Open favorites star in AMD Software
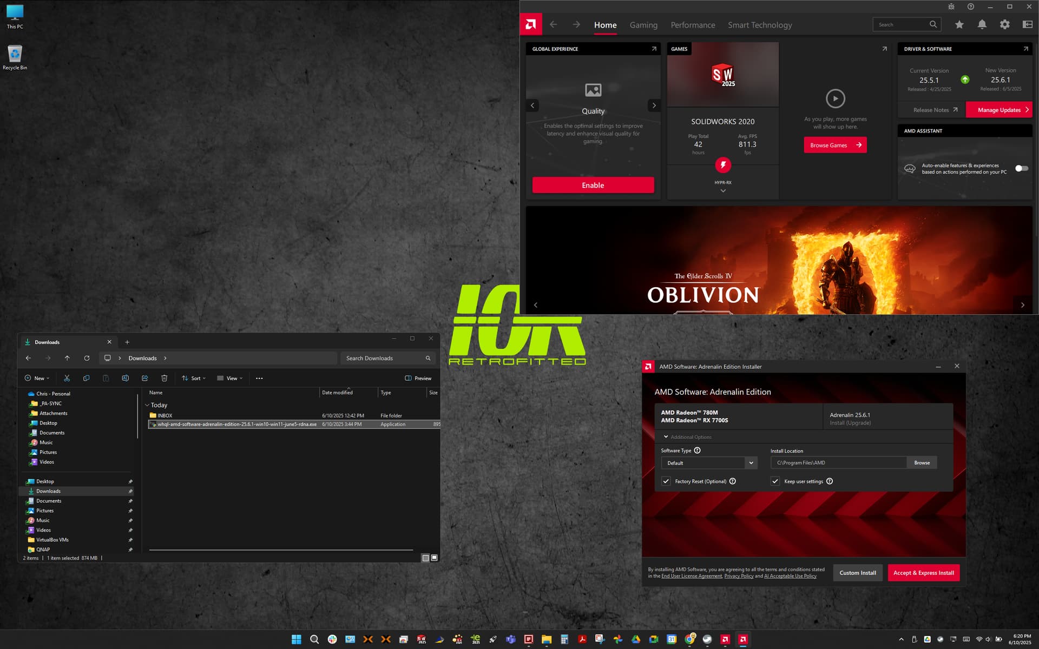1039x649 pixels. (x=959, y=24)
